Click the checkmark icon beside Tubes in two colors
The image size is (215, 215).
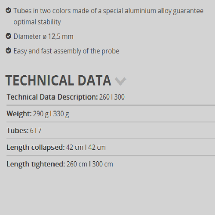[9, 10]
